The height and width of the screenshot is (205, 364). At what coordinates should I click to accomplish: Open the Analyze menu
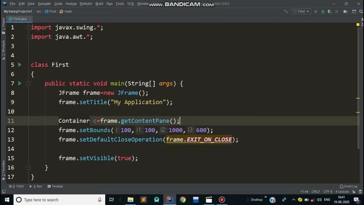(71, 4)
